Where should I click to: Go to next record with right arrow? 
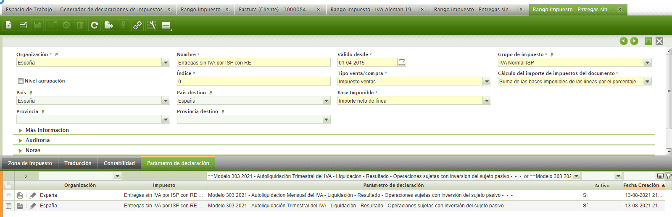coord(634,41)
